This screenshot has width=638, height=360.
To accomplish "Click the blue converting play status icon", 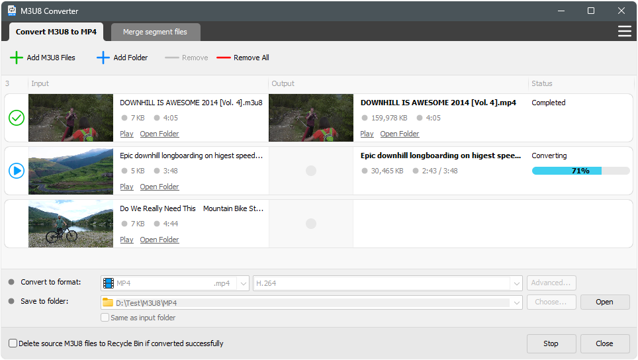I will 17,171.
